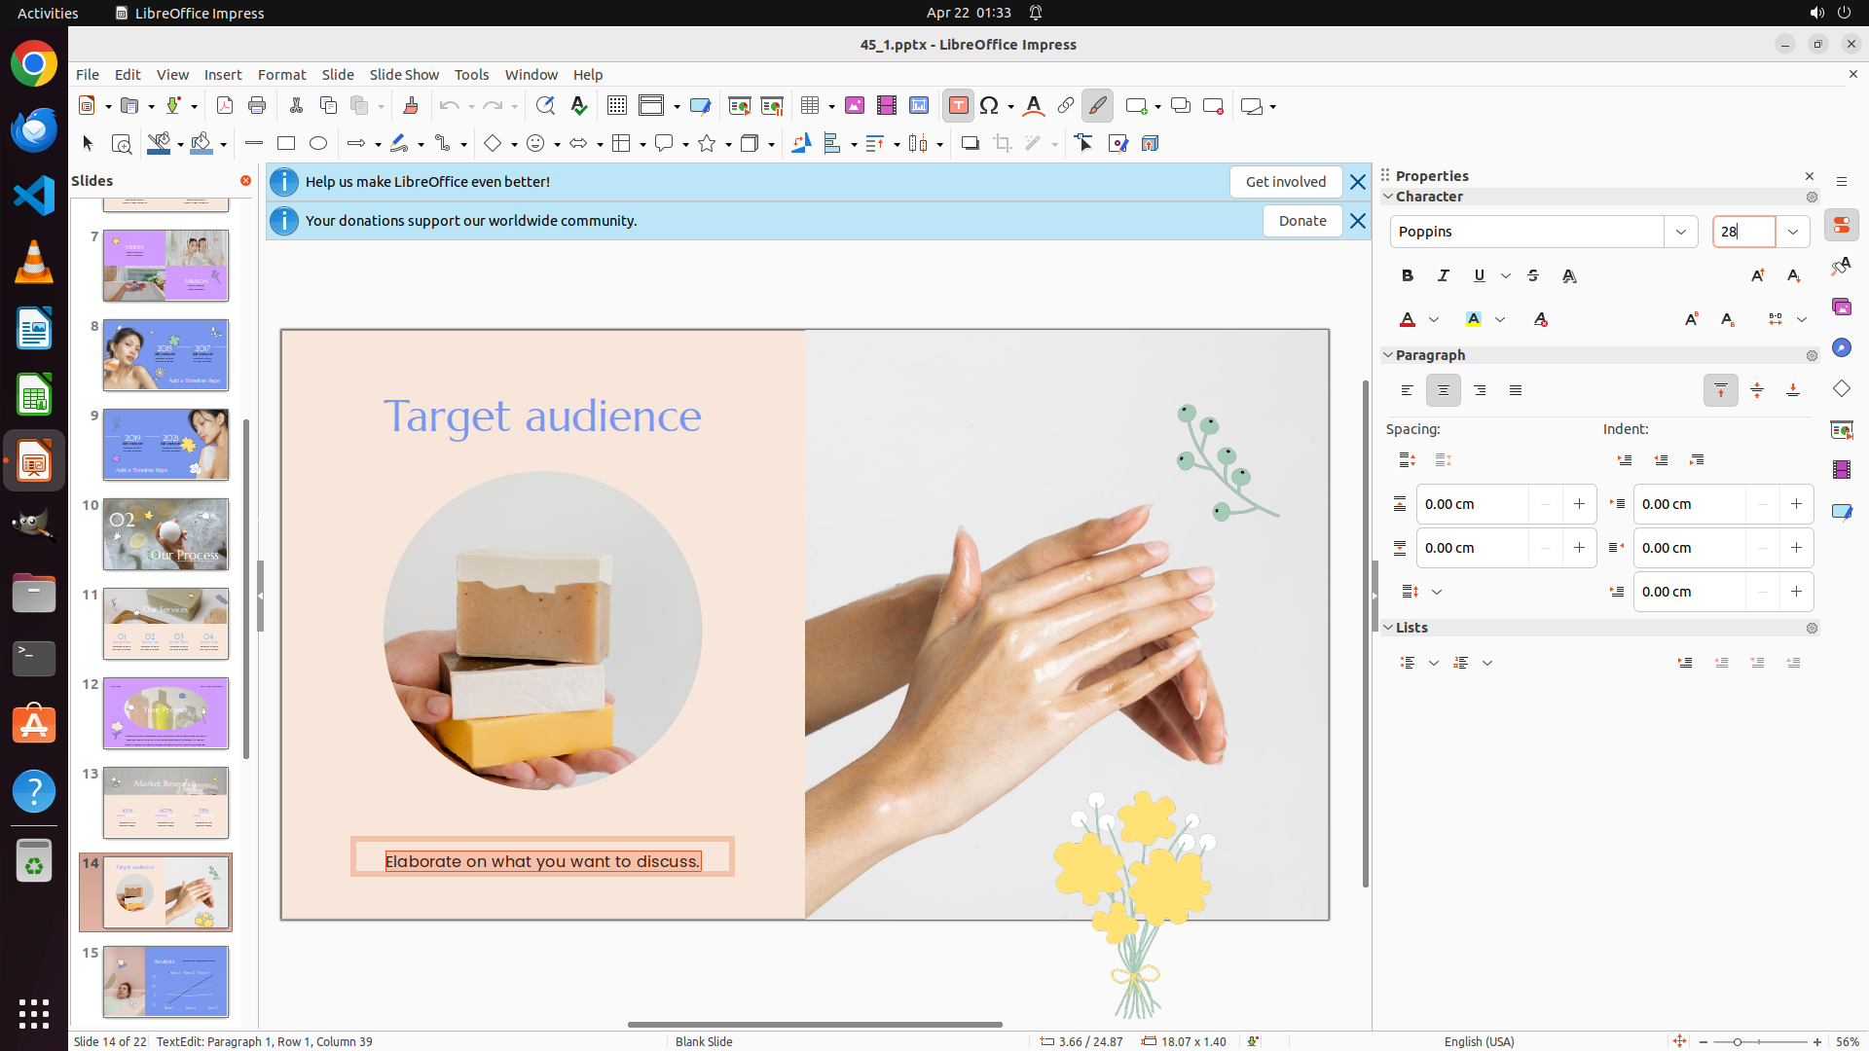Viewport: 1869px width, 1051px height.
Task: Click the Donate button
Action: [1301, 221]
